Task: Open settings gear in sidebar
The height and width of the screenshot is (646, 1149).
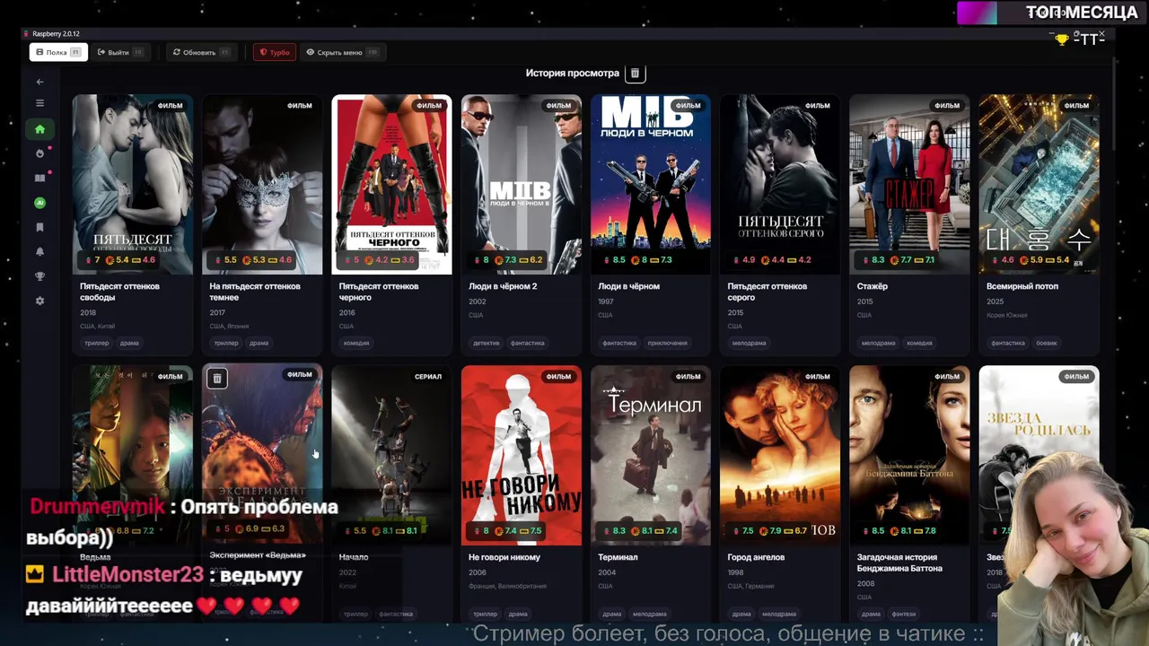Action: coord(39,301)
